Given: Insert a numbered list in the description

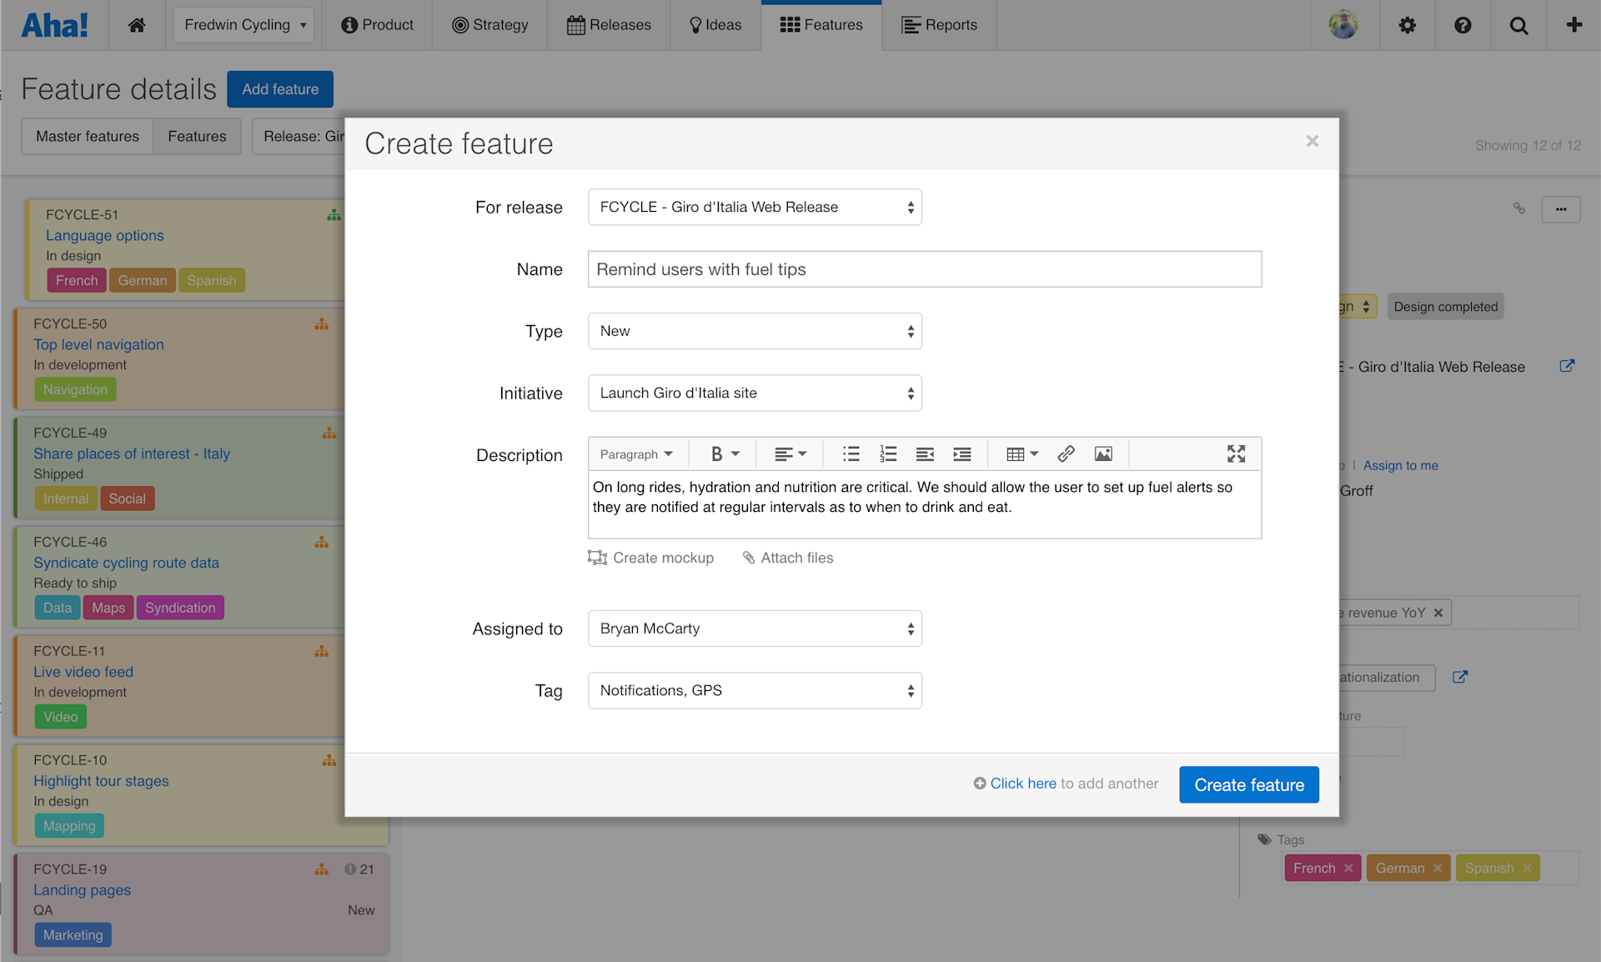Looking at the screenshot, I should click(x=887, y=453).
